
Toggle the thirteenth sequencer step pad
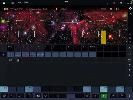click(x=104, y=89)
